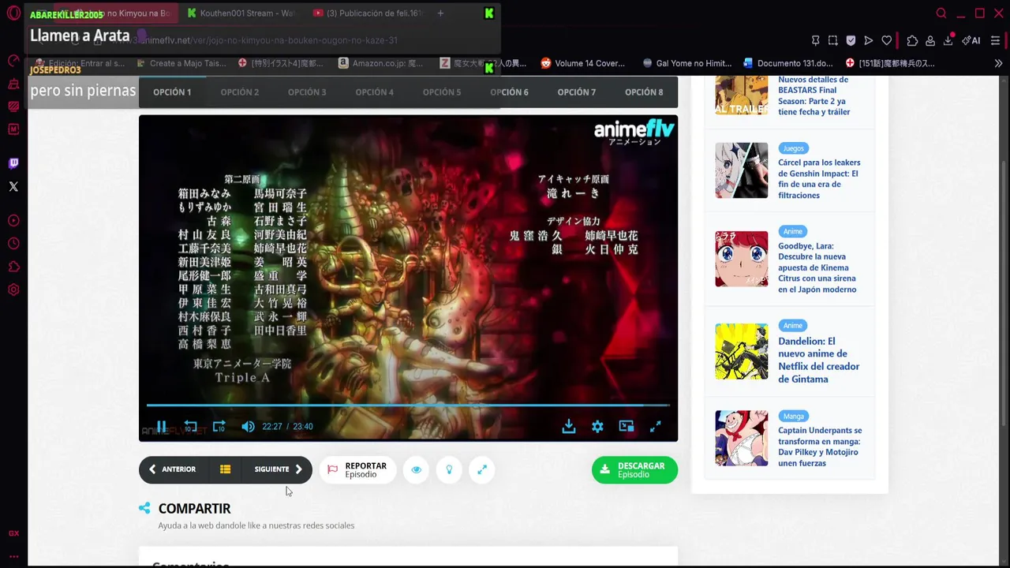Enter fullscreen in the video player
The image size is (1010, 568).
click(x=655, y=427)
